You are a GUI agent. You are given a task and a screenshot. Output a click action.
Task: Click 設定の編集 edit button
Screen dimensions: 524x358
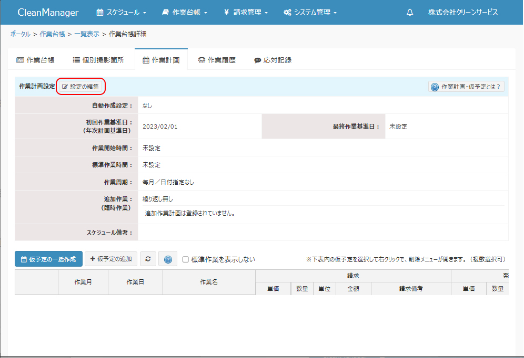[80, 86]
